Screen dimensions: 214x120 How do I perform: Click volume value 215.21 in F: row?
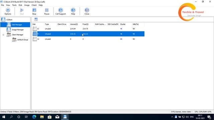click(73, 34)
